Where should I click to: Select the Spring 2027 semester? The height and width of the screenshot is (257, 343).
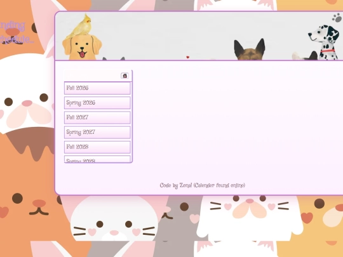tap(97, 132)
